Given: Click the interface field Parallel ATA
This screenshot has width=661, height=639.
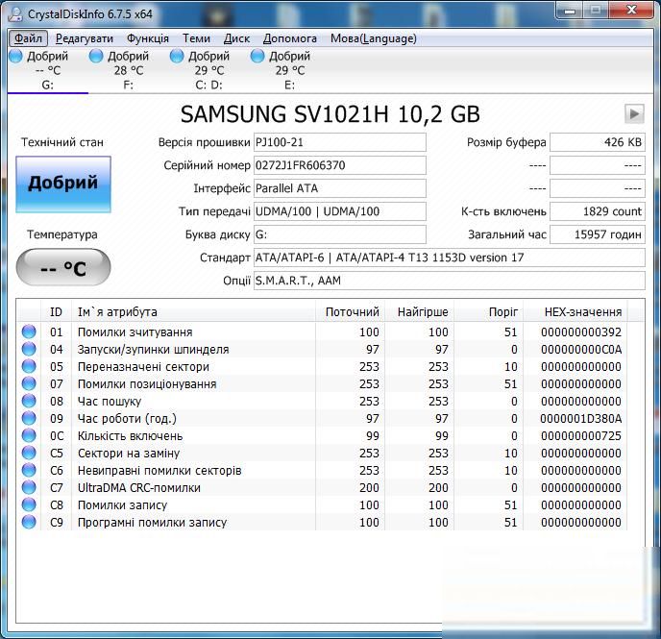Looking at the screenshot, I should [340, 188].
